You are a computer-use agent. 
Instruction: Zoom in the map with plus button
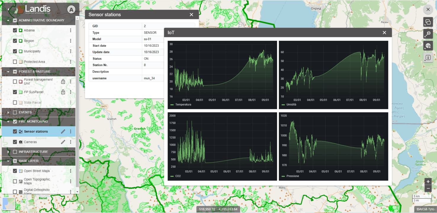click(x=428, y=182)
